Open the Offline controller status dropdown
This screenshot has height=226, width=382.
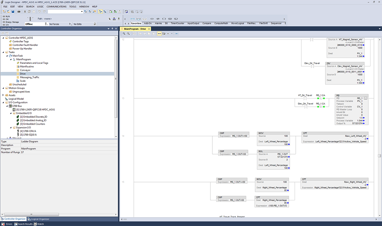(x=46, y=24)
